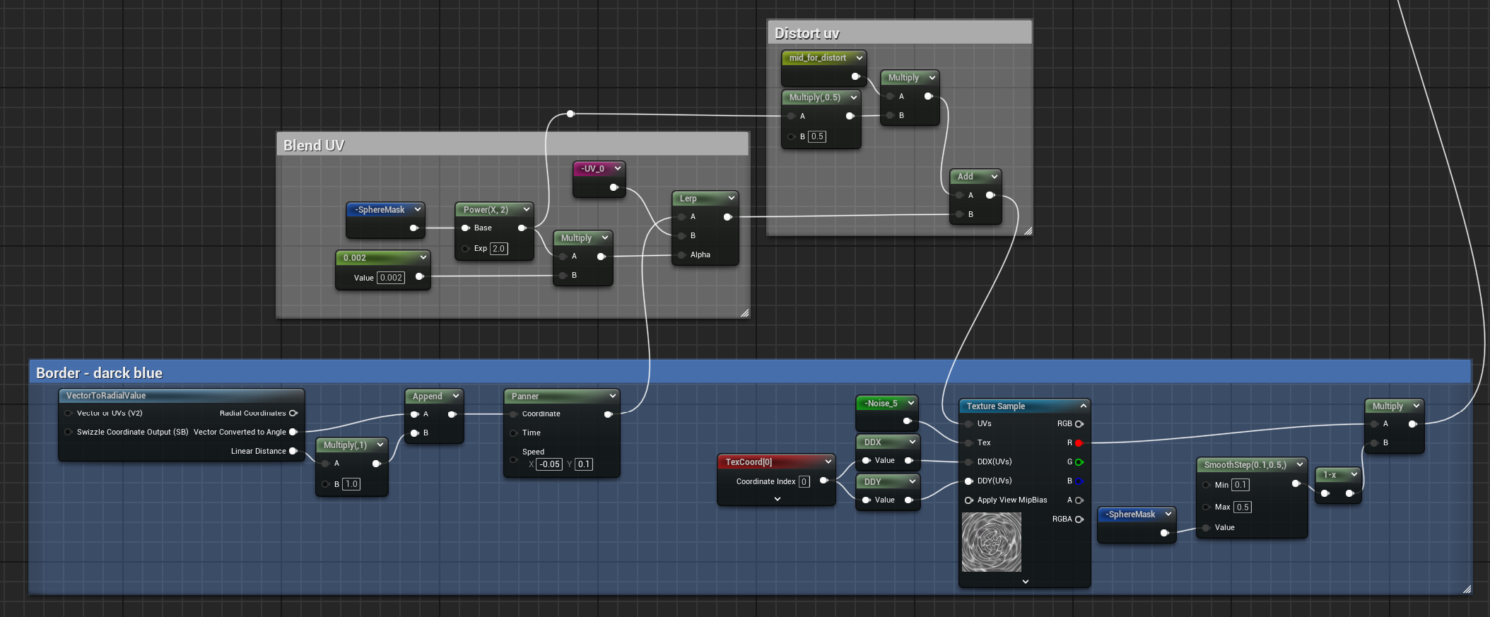
Task: Expand the -SphereMask chevron in Blend UV
Action: (417, 210)
